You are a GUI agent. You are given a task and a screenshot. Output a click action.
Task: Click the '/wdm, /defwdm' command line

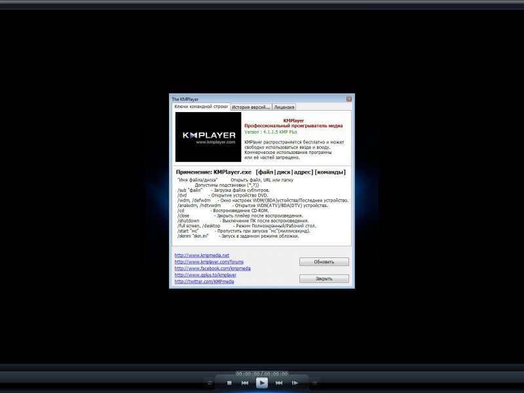coord(263,200)
